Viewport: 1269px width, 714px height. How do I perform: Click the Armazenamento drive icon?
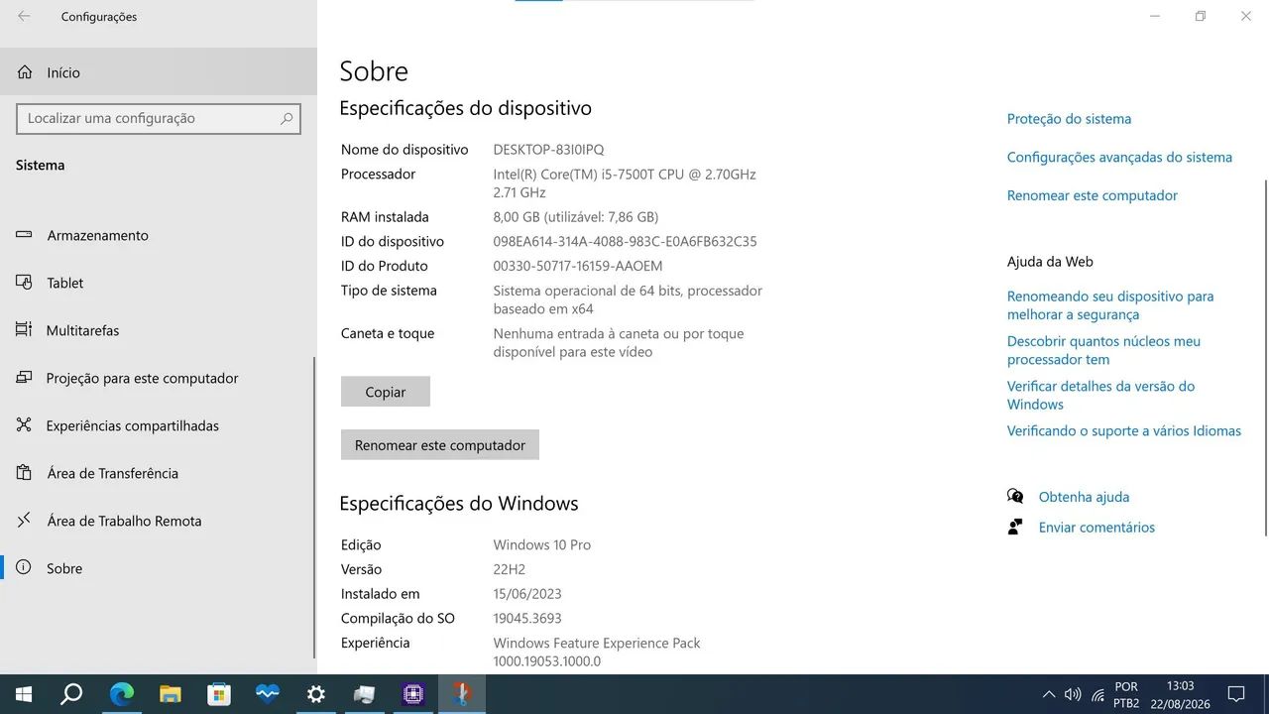coord(24,235)
